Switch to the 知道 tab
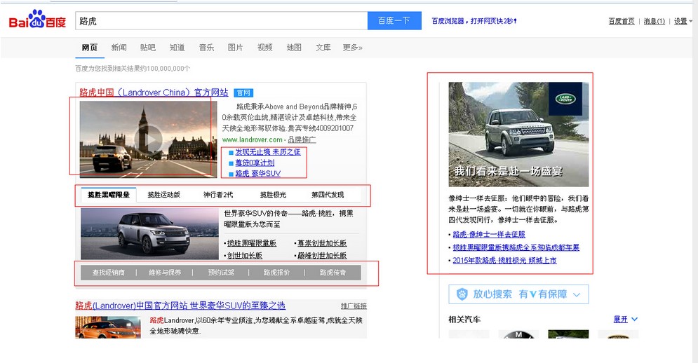This screenshot has height=363, width=698. pos(177,48)
